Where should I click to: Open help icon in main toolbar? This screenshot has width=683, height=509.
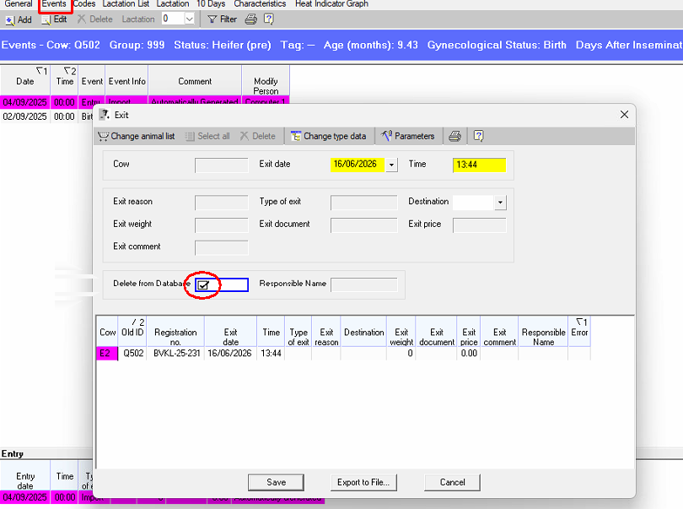coord(269,19)
